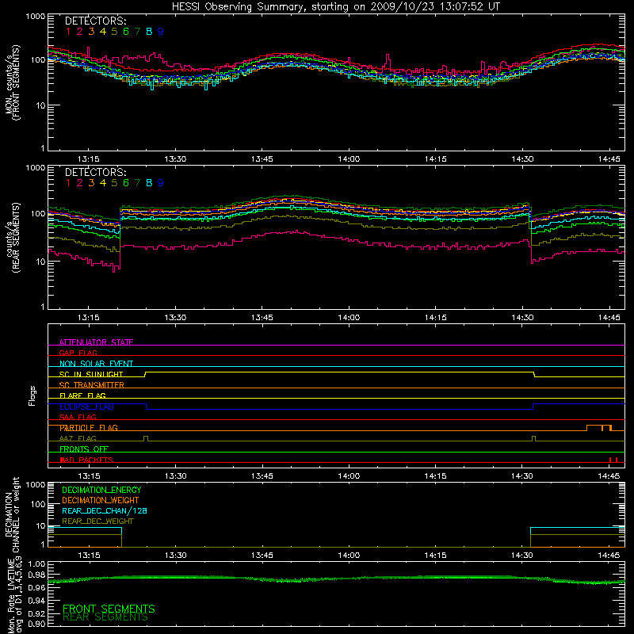
Task: Click the REAR_DEC_CHAN/128 legend entry
Action: click(105, 511)
